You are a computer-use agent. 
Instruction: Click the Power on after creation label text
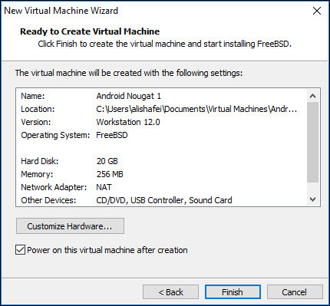pyautogui.click(x=107, y=250)
